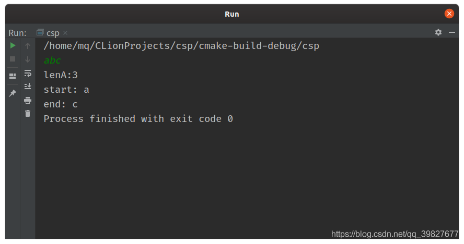464x244 pixels.
Task: Click the Down stack trace arrow
Action: point(28,59)
